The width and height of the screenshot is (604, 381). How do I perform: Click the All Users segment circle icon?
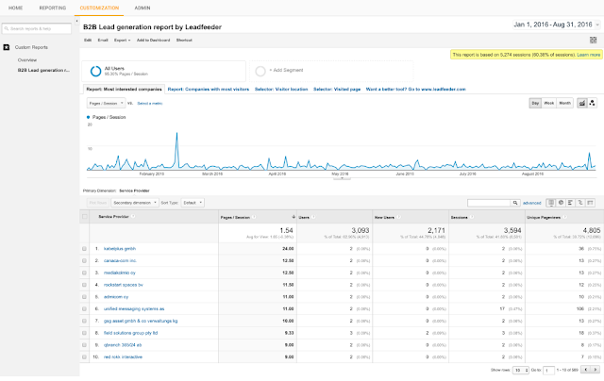[95, 71]
